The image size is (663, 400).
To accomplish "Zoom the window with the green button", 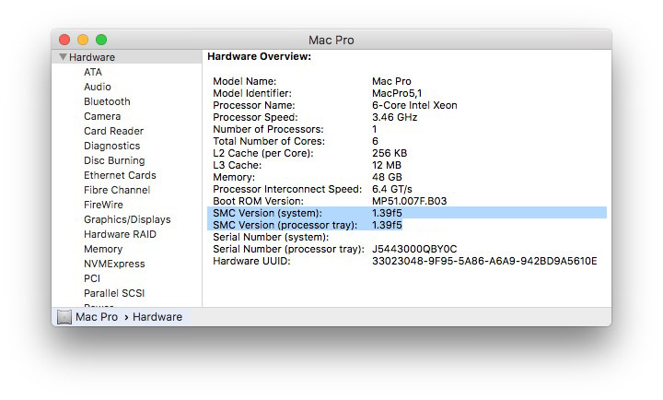I will 101,40.
